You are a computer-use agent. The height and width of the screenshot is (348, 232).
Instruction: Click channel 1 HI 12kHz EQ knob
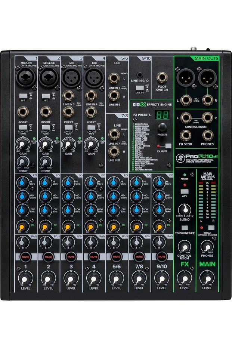(x=22, y=183)
